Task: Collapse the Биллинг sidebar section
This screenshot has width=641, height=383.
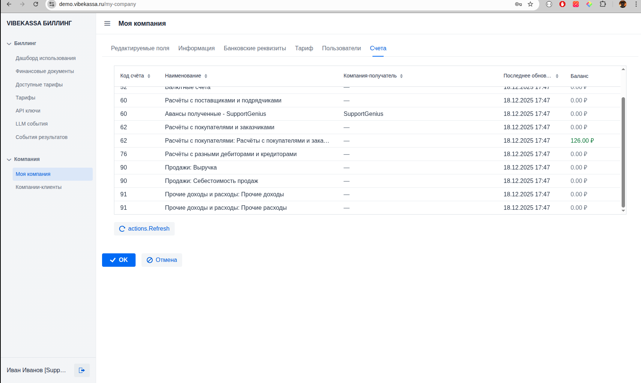Action: (9, 44)
